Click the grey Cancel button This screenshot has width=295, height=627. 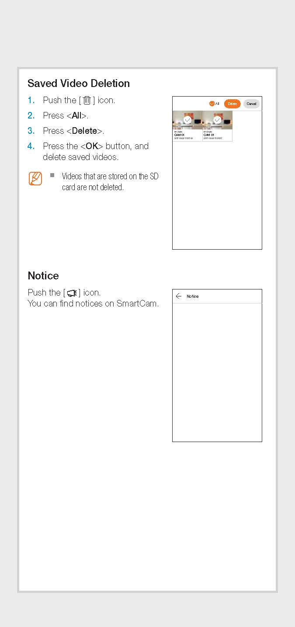pyautogui.click(x=251, y=104)
